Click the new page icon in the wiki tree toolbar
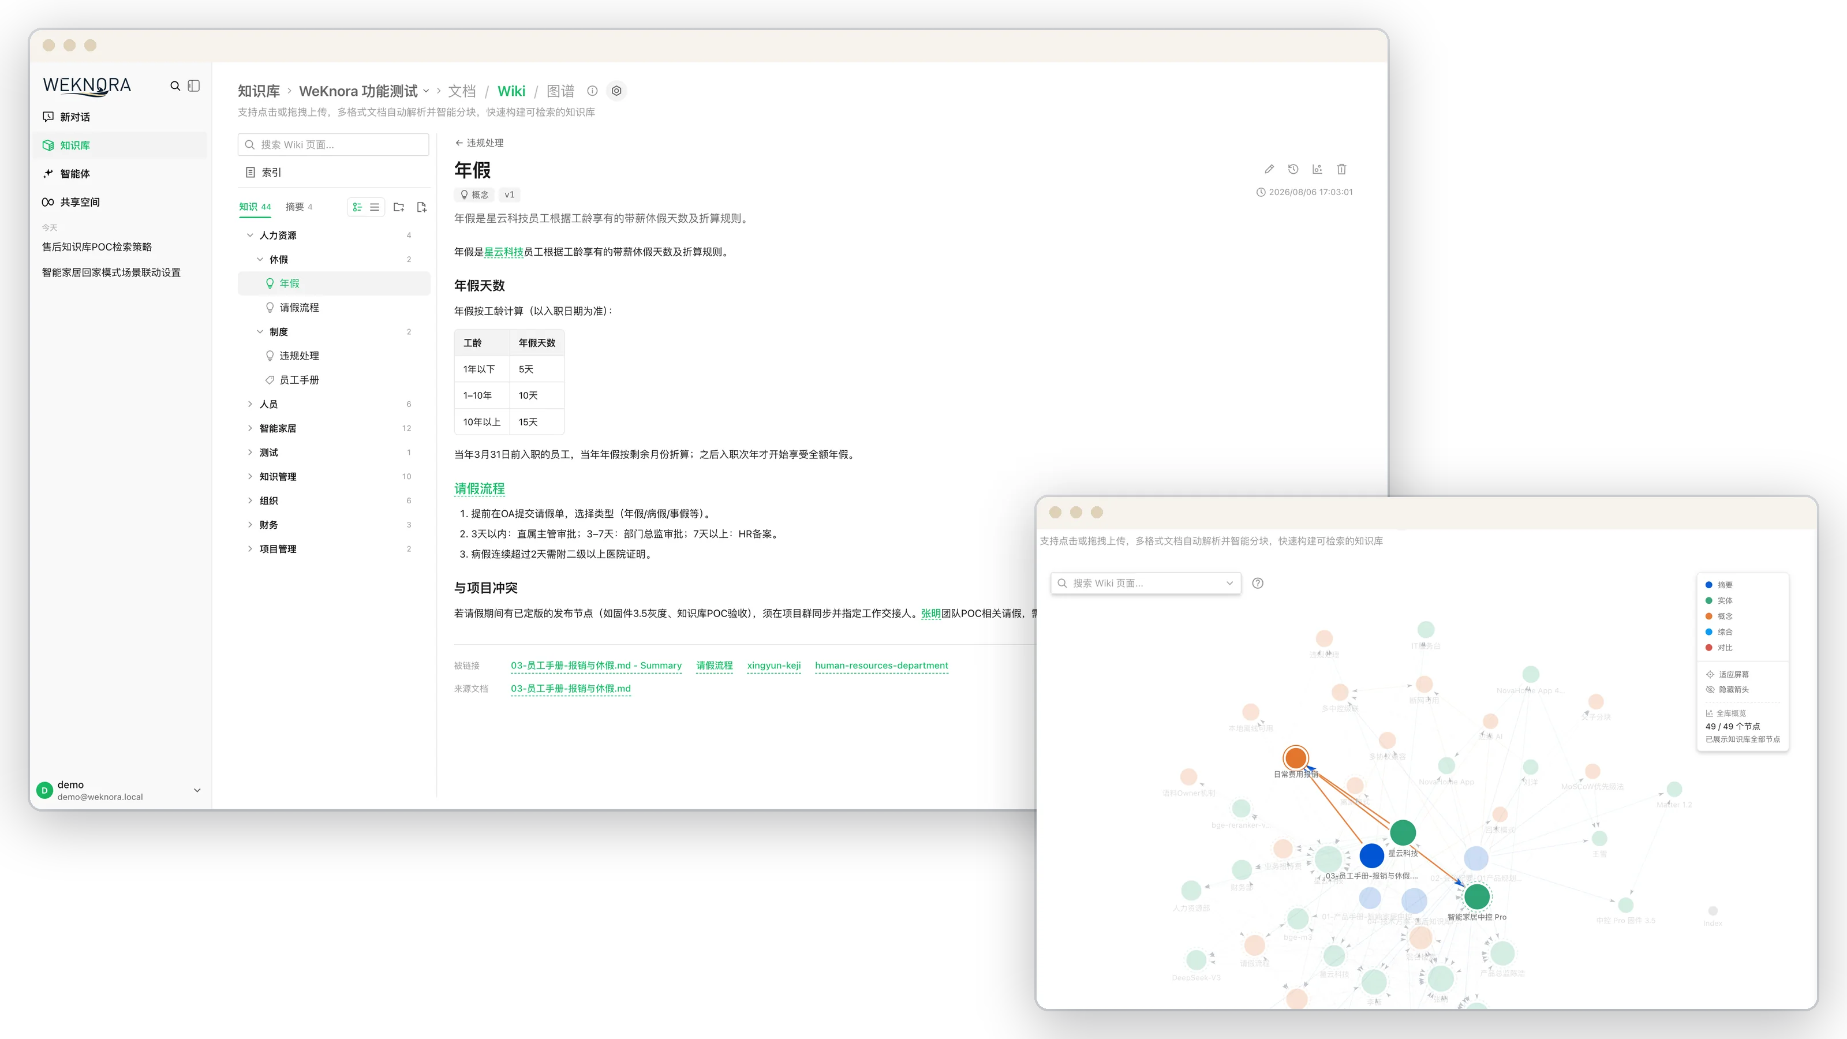The height and width of the screenshot is (1039, 1847). pos(421,207)
